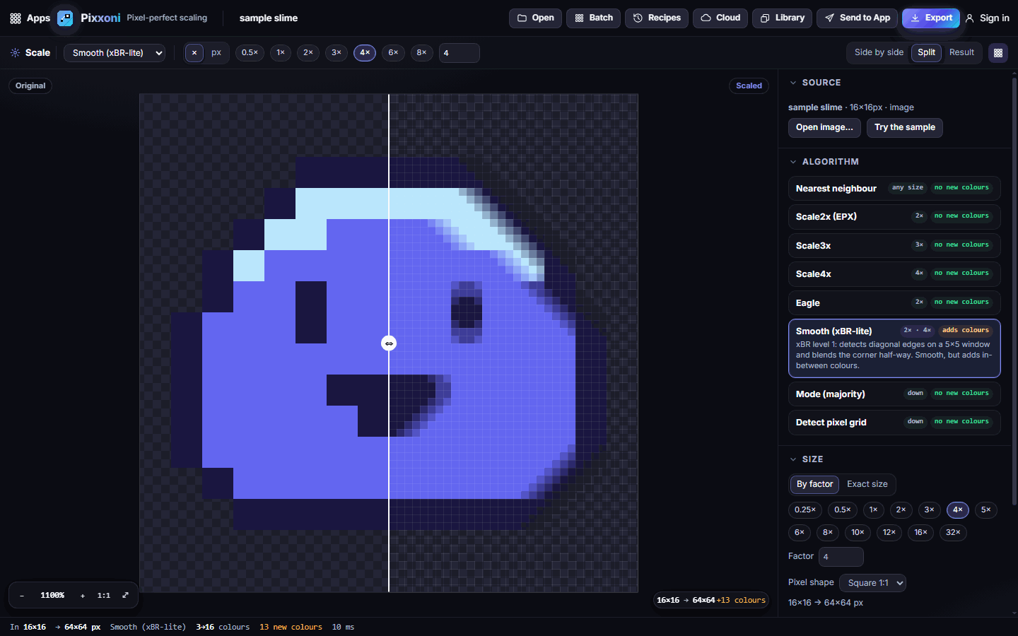This screenshot has width=1018, height=636.
Task: Switch to Result view
Action: [961, 52]
